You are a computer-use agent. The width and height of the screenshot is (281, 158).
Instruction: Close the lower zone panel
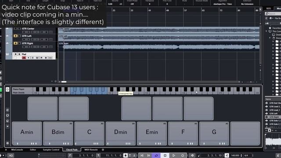[6, 150]
